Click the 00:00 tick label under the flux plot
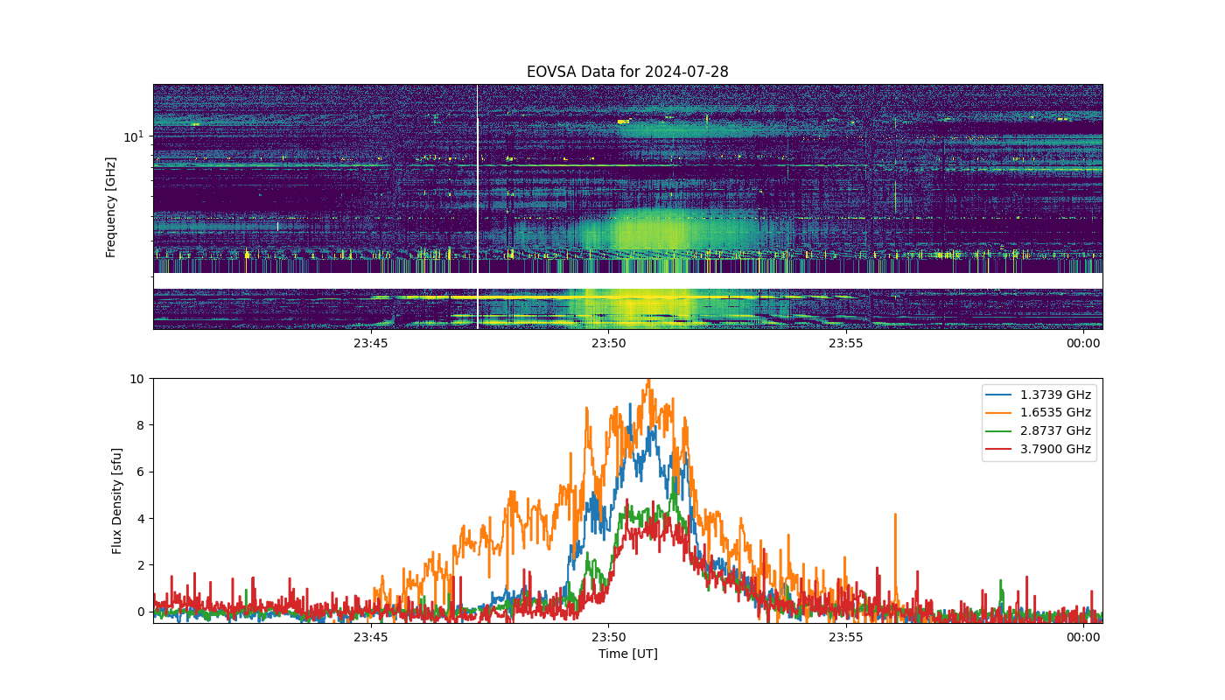This screenshot has width=1225, height=700. tap(1083, 637)
